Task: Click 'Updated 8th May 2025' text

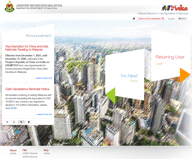Action: coord(44,114)
